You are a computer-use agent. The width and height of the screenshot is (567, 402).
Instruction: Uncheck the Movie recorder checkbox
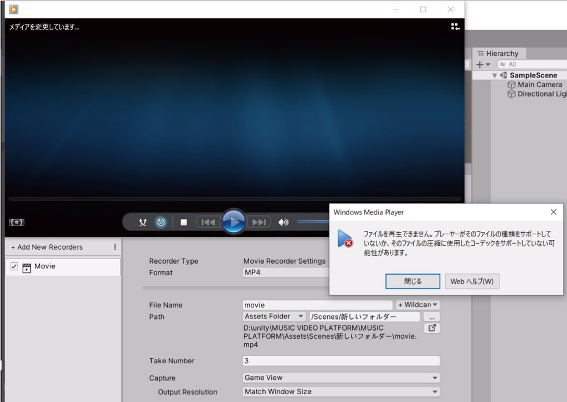[14, 266]
